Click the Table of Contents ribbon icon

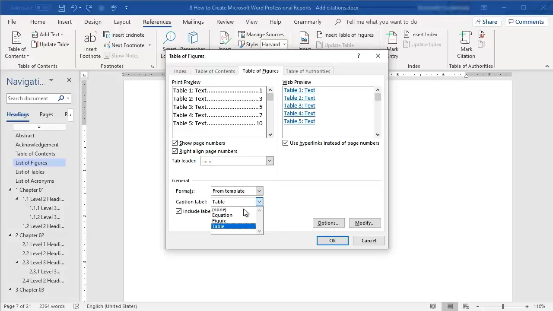pyautogui.click(x=17, y=38)
